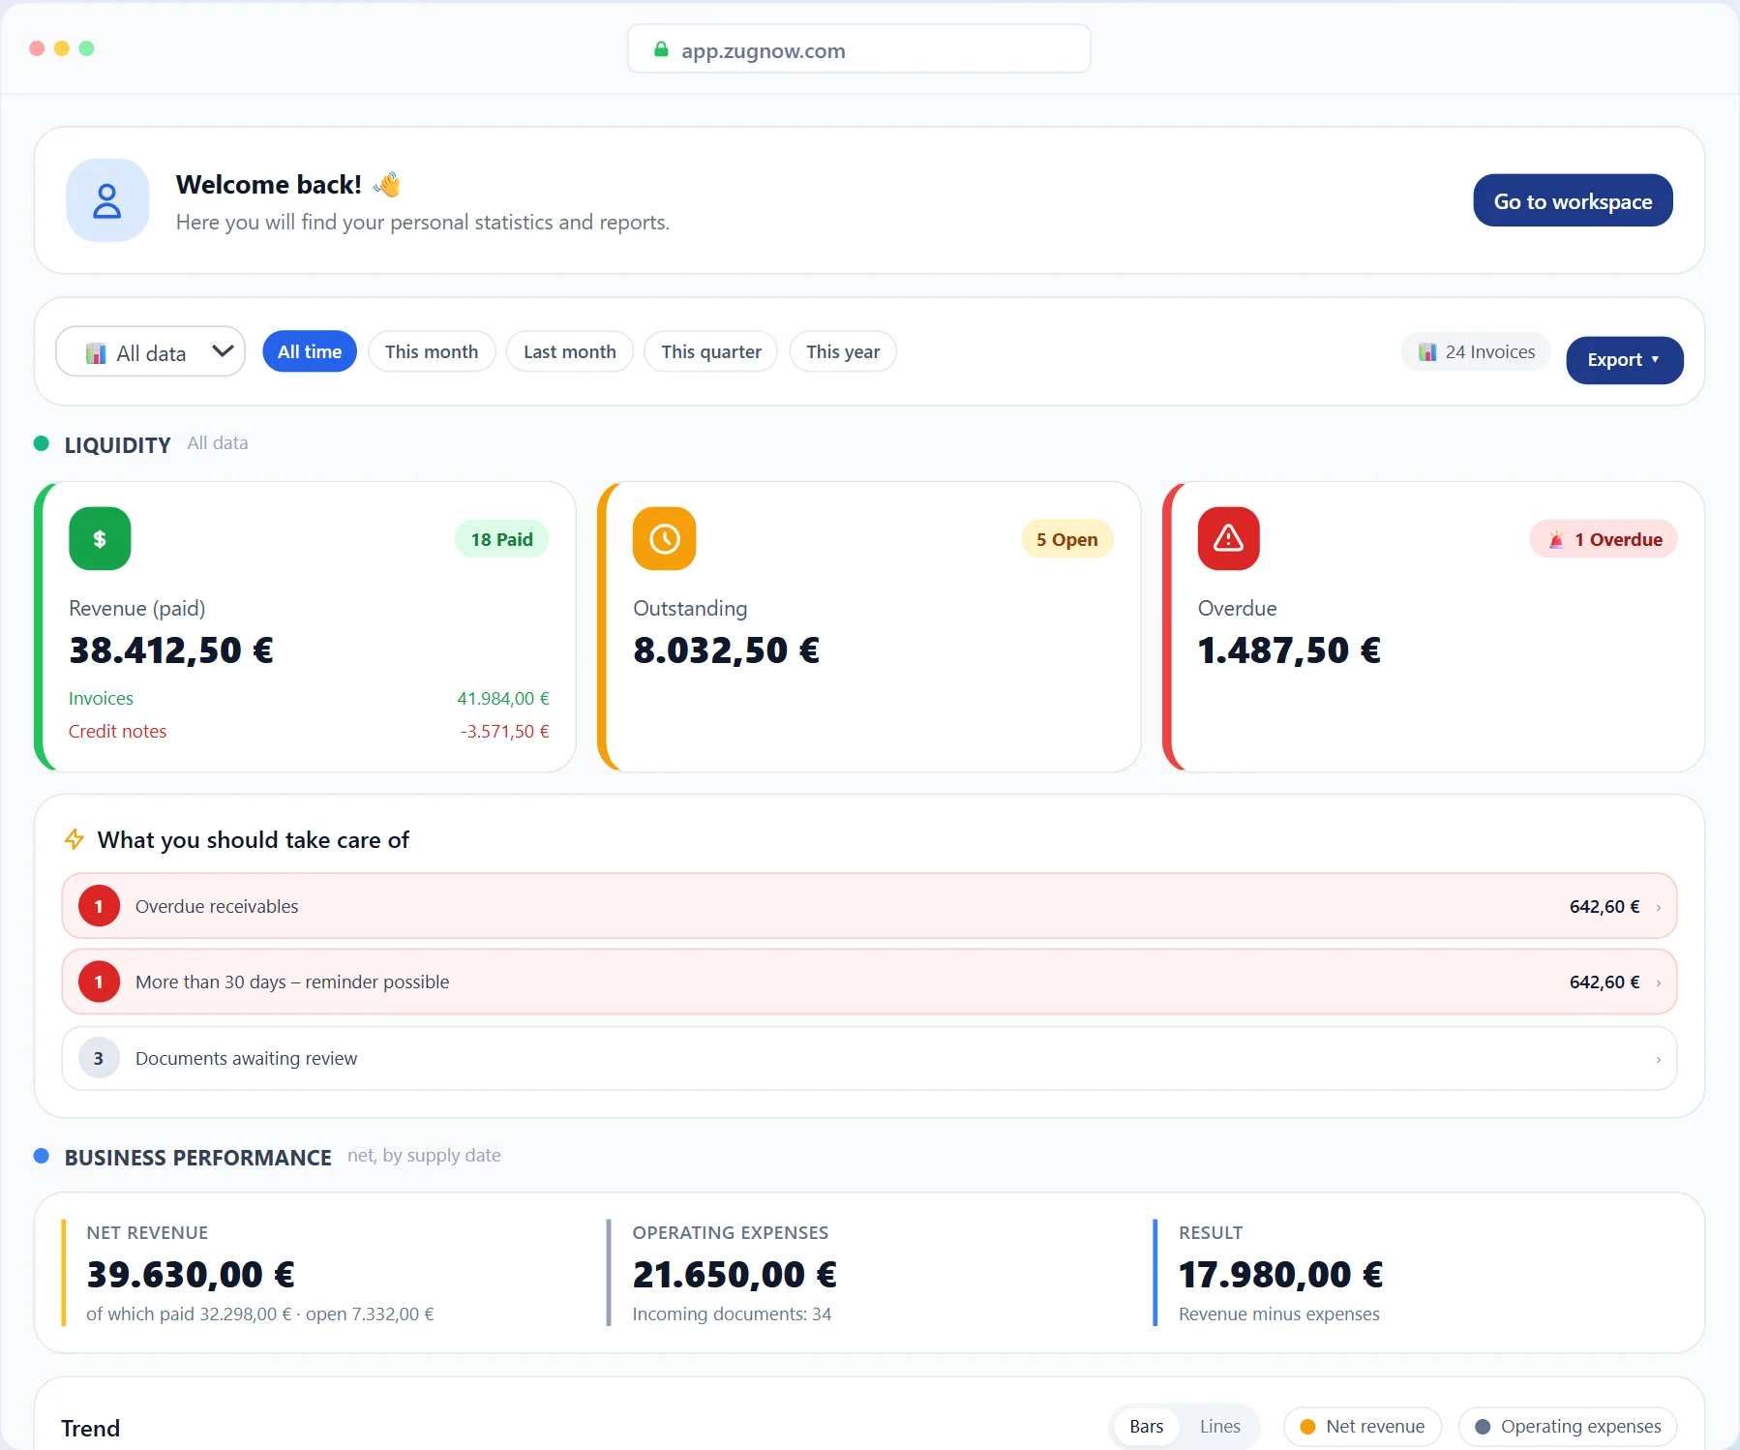Click the 5 Open badge
1740x1450 pixels.
coord(1067,539)
